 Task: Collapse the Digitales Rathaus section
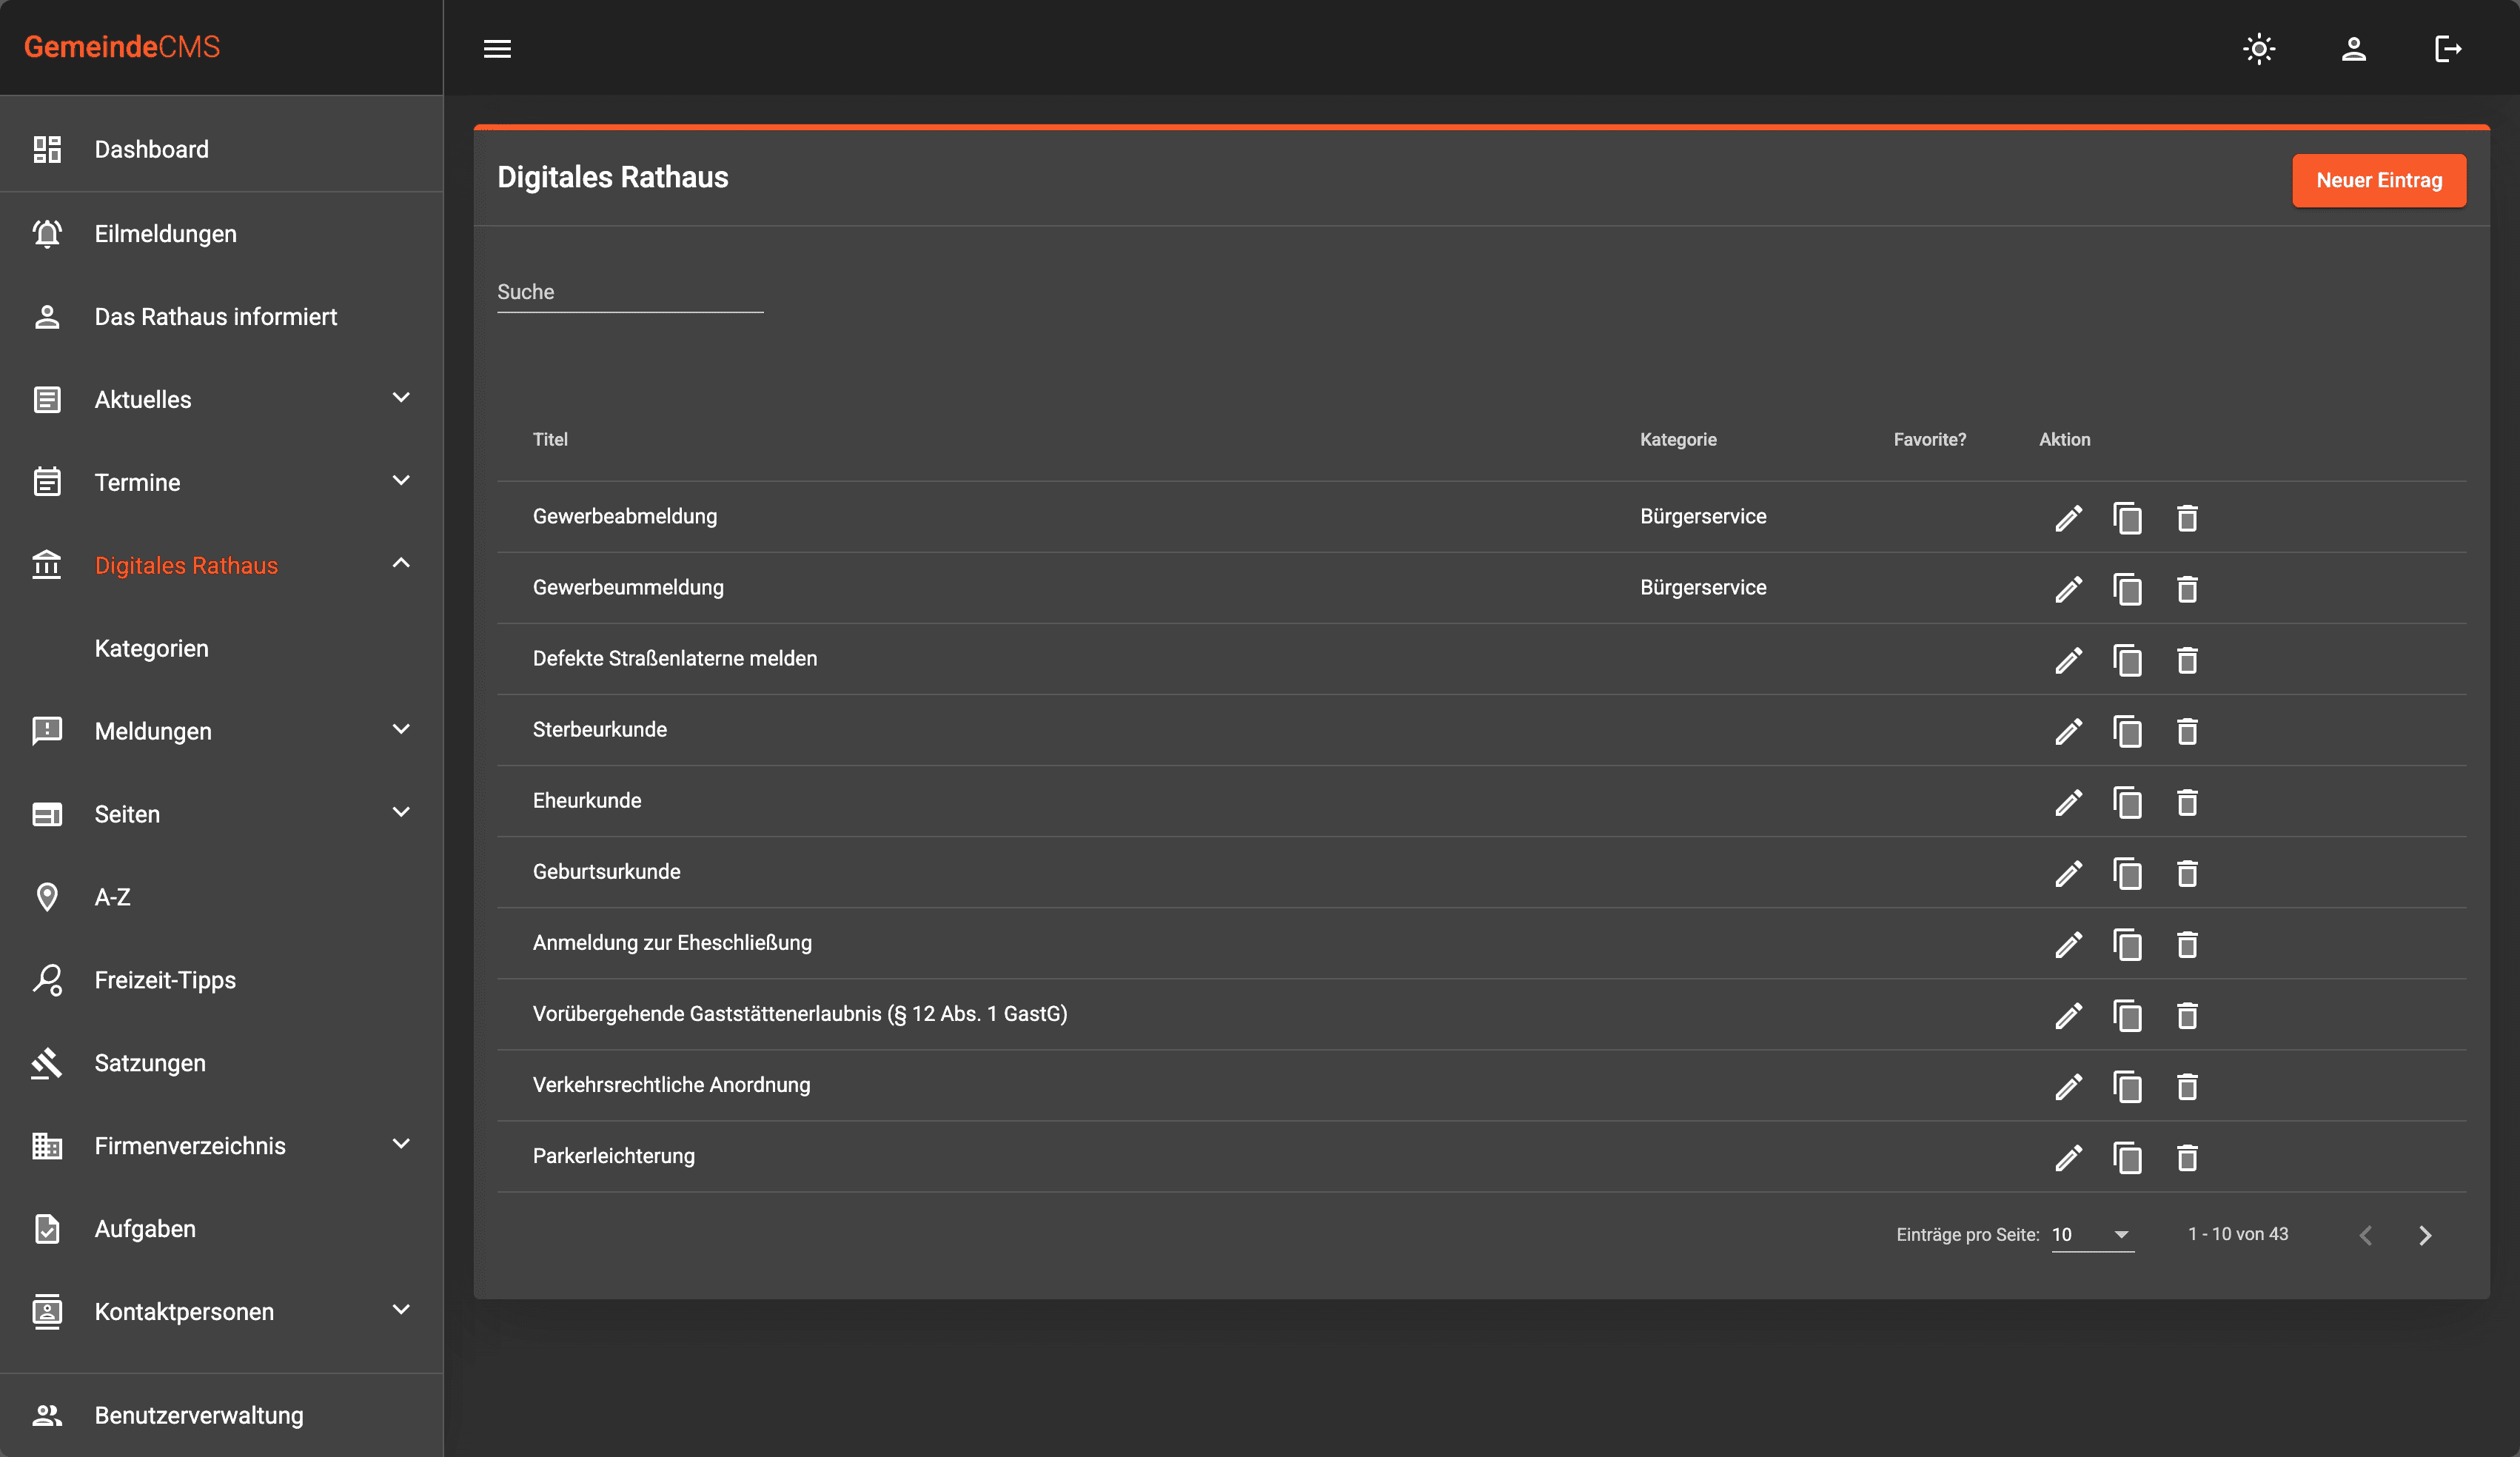[x=402, y=562]
